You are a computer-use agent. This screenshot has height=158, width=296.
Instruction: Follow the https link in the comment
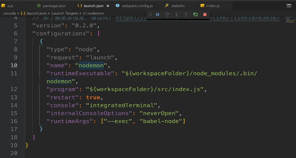click(197, 18)
